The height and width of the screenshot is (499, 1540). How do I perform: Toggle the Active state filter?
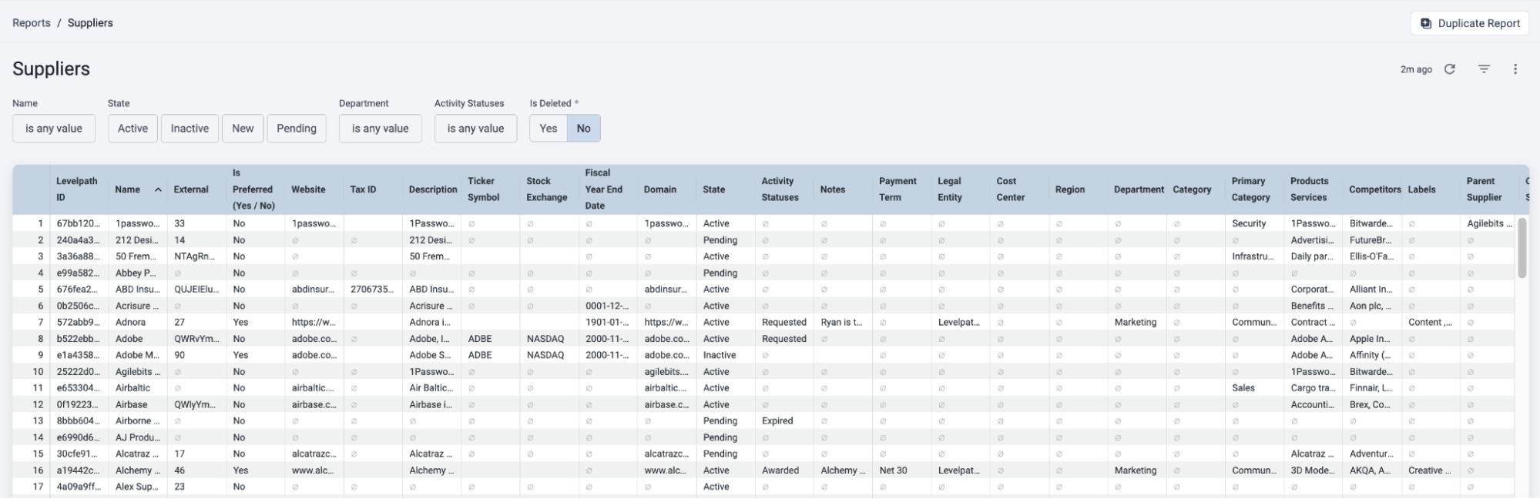(x=133, y=129)
